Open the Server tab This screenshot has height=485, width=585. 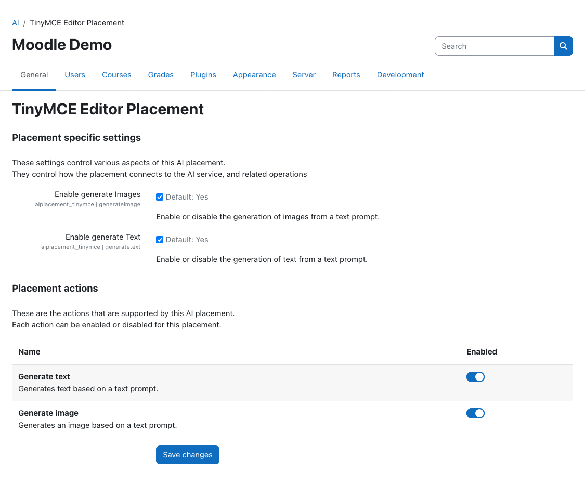(x=304, y=75)
